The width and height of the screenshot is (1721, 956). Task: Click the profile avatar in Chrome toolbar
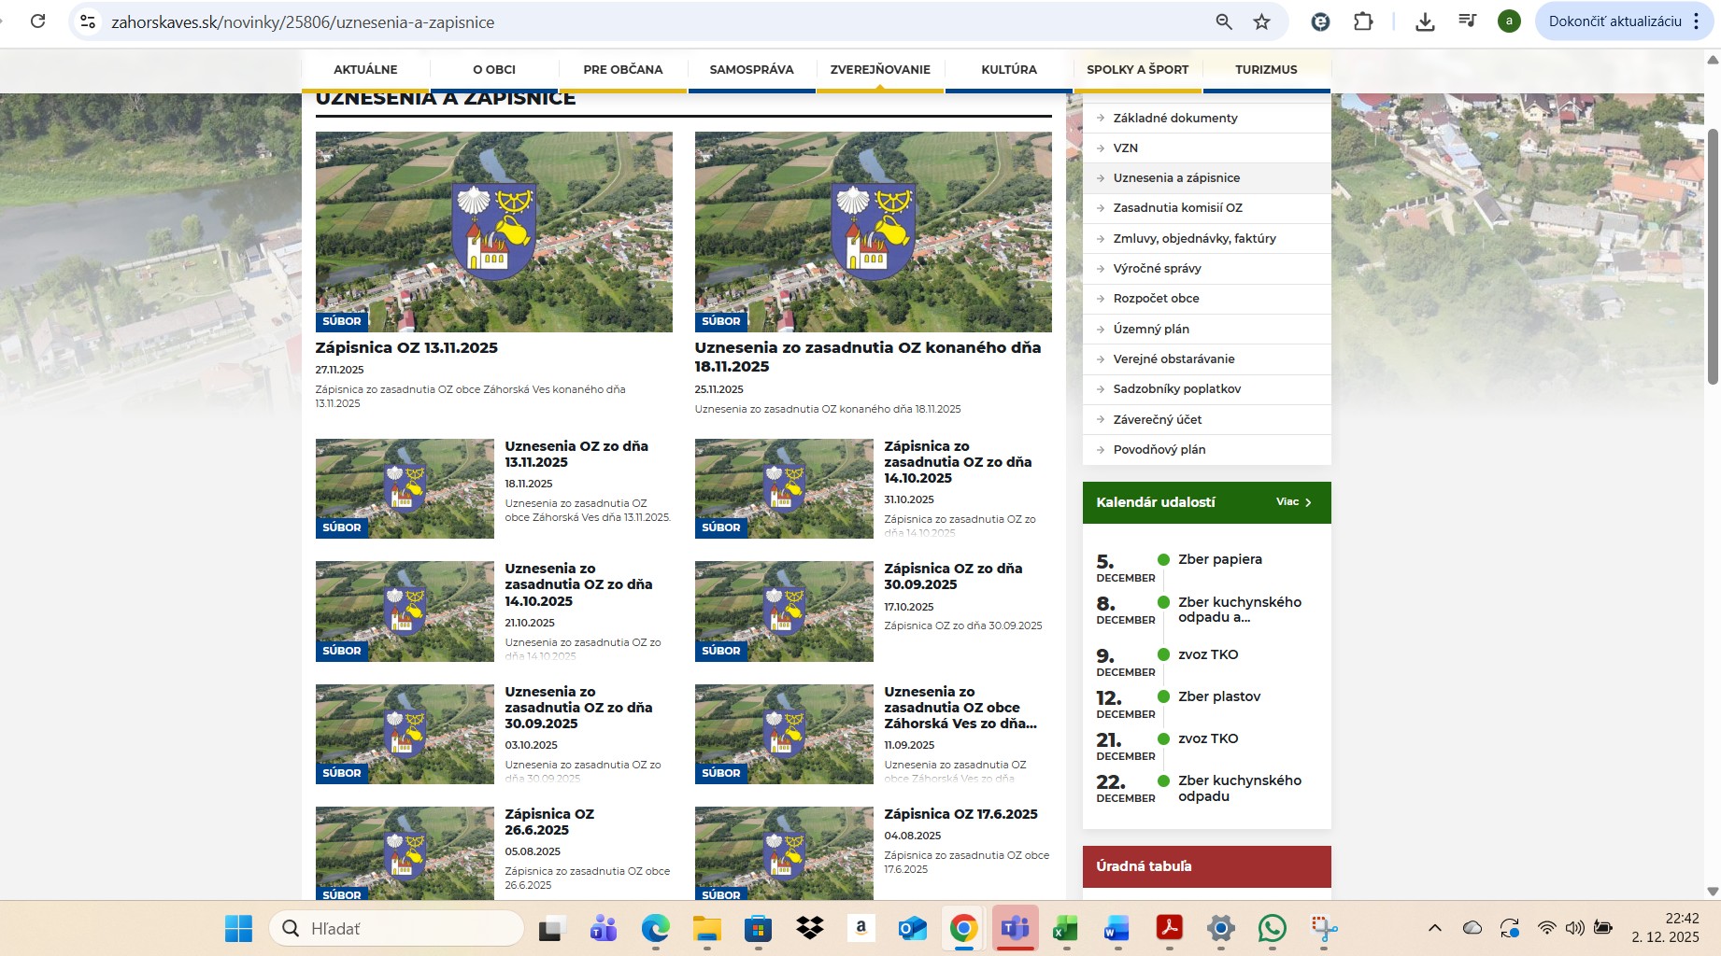click(x=1508, y=21)
